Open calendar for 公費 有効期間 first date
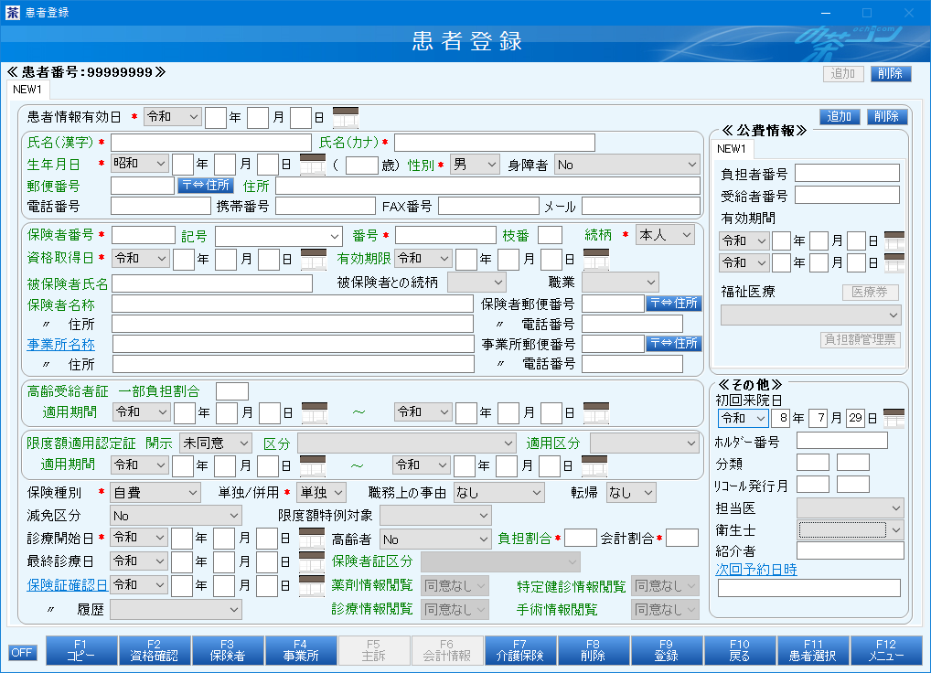931x673 pixels. [x=894, y=241]
